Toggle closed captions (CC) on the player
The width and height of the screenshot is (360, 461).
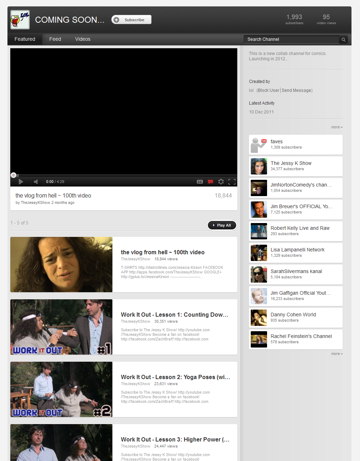(x=200, y=182)
